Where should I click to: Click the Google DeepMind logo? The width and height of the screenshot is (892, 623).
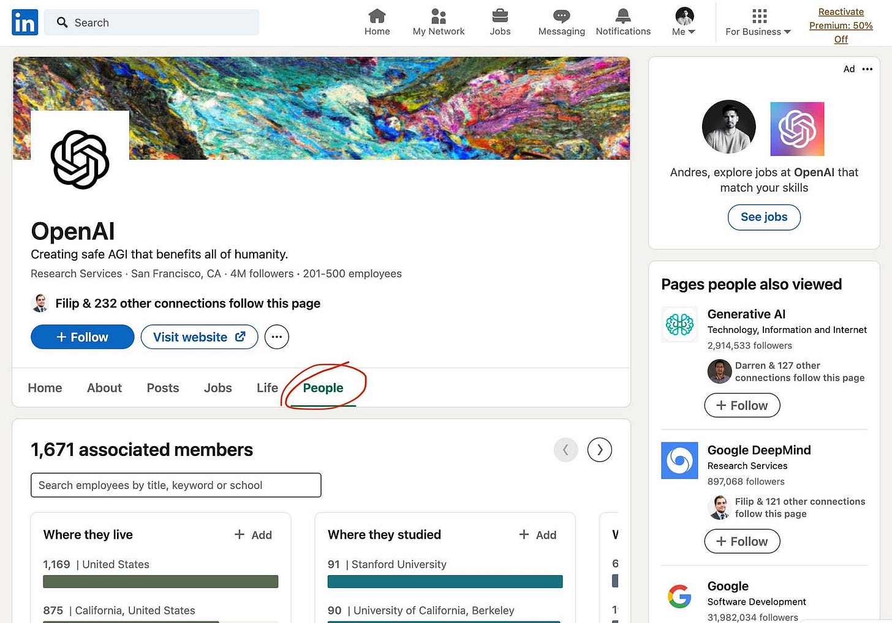point(679,460)
